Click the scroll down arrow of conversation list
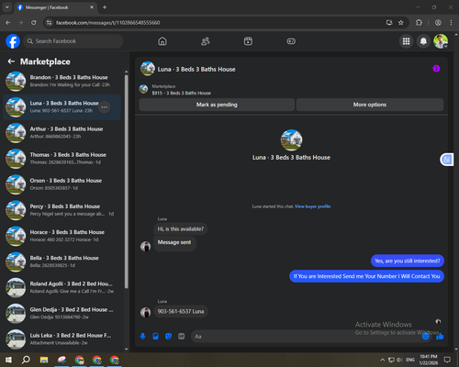Image resolution: width=459 pixels, height=367 pixels. pos(127,350)
